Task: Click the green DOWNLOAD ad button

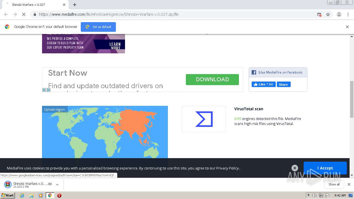Action: [x=212, y=80]
